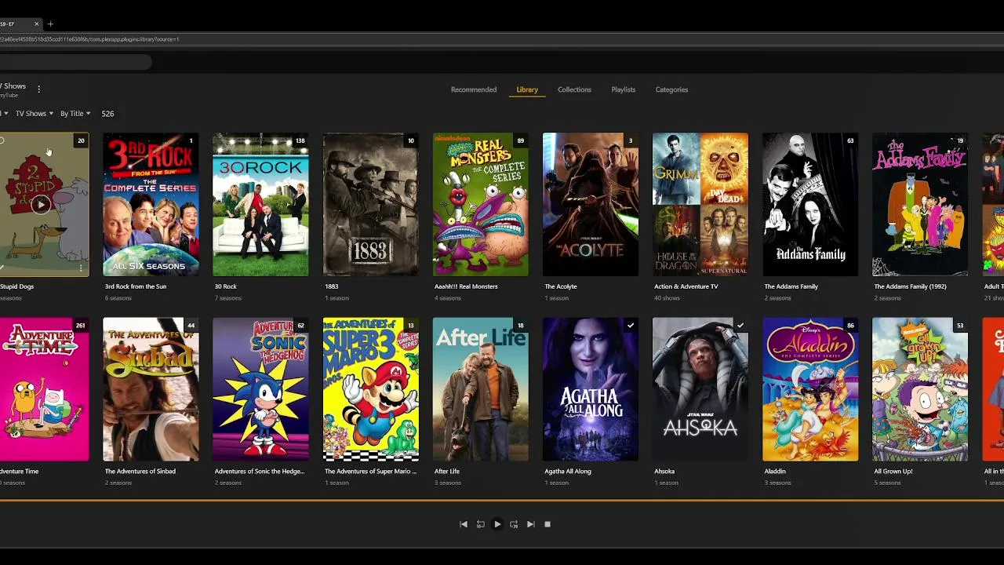This screenshot has width=1004, height=565.
Task: Click the 89 badge on Aaahh!!! Real Monsters
Action: coord(520,140)
